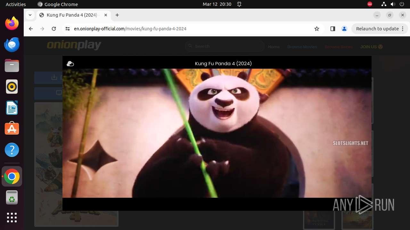Select the Kung Fu Panda 4 (2024) tab

pyautogui.click(x=74, y=15)
